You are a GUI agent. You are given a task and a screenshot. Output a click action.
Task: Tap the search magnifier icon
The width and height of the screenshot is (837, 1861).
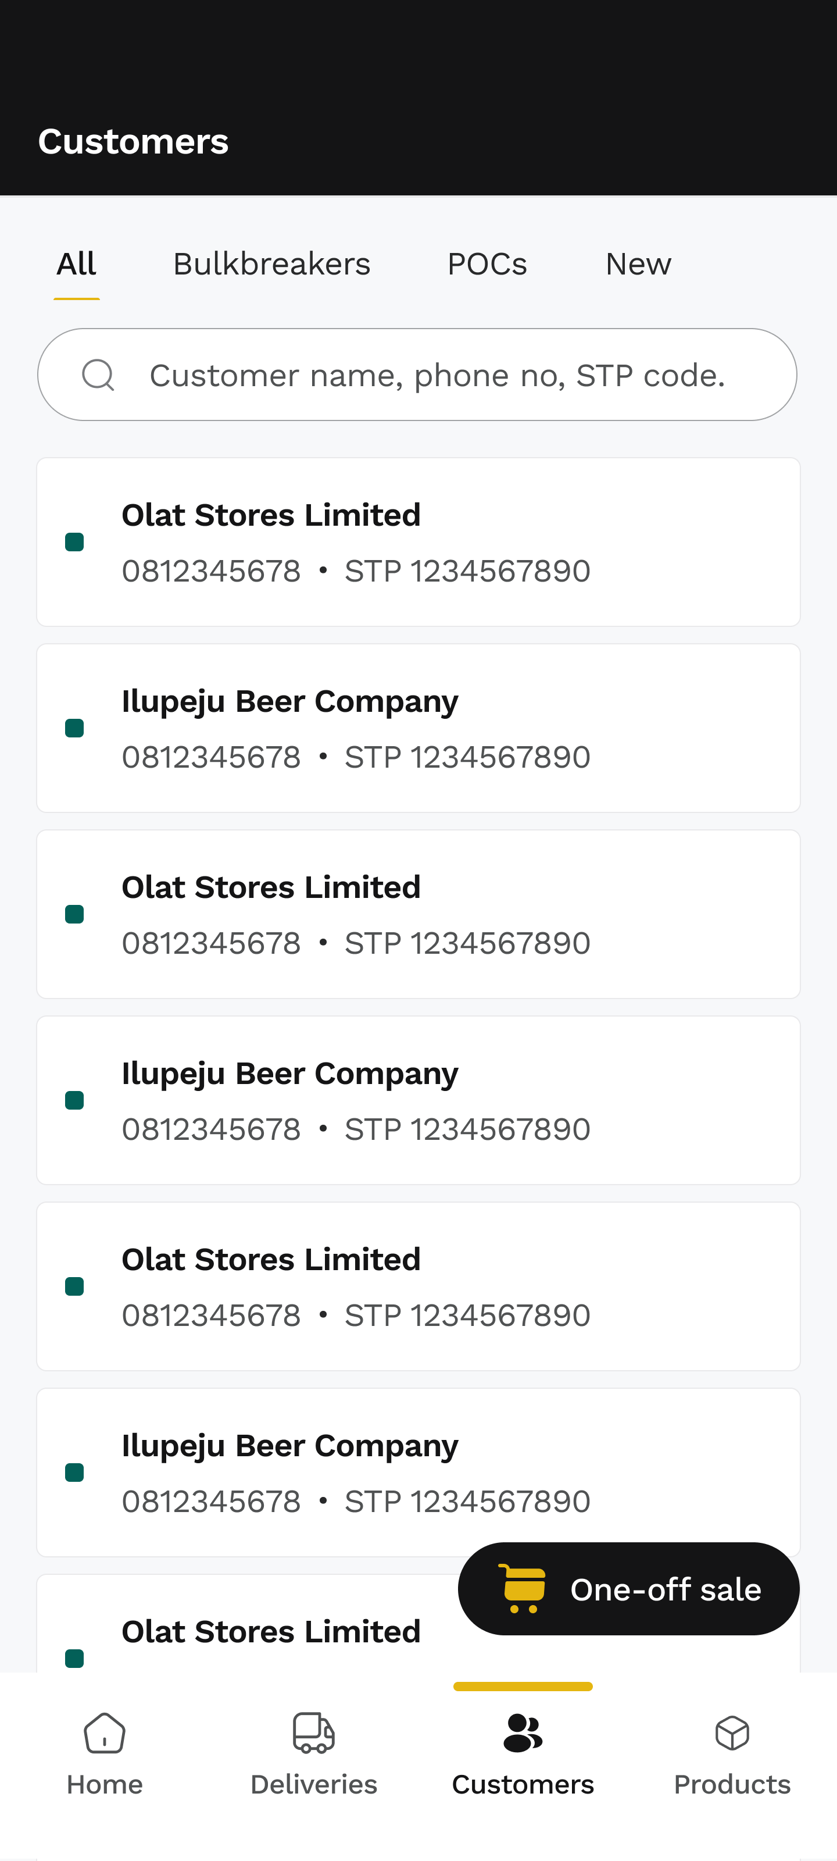(x=98, y=375)
